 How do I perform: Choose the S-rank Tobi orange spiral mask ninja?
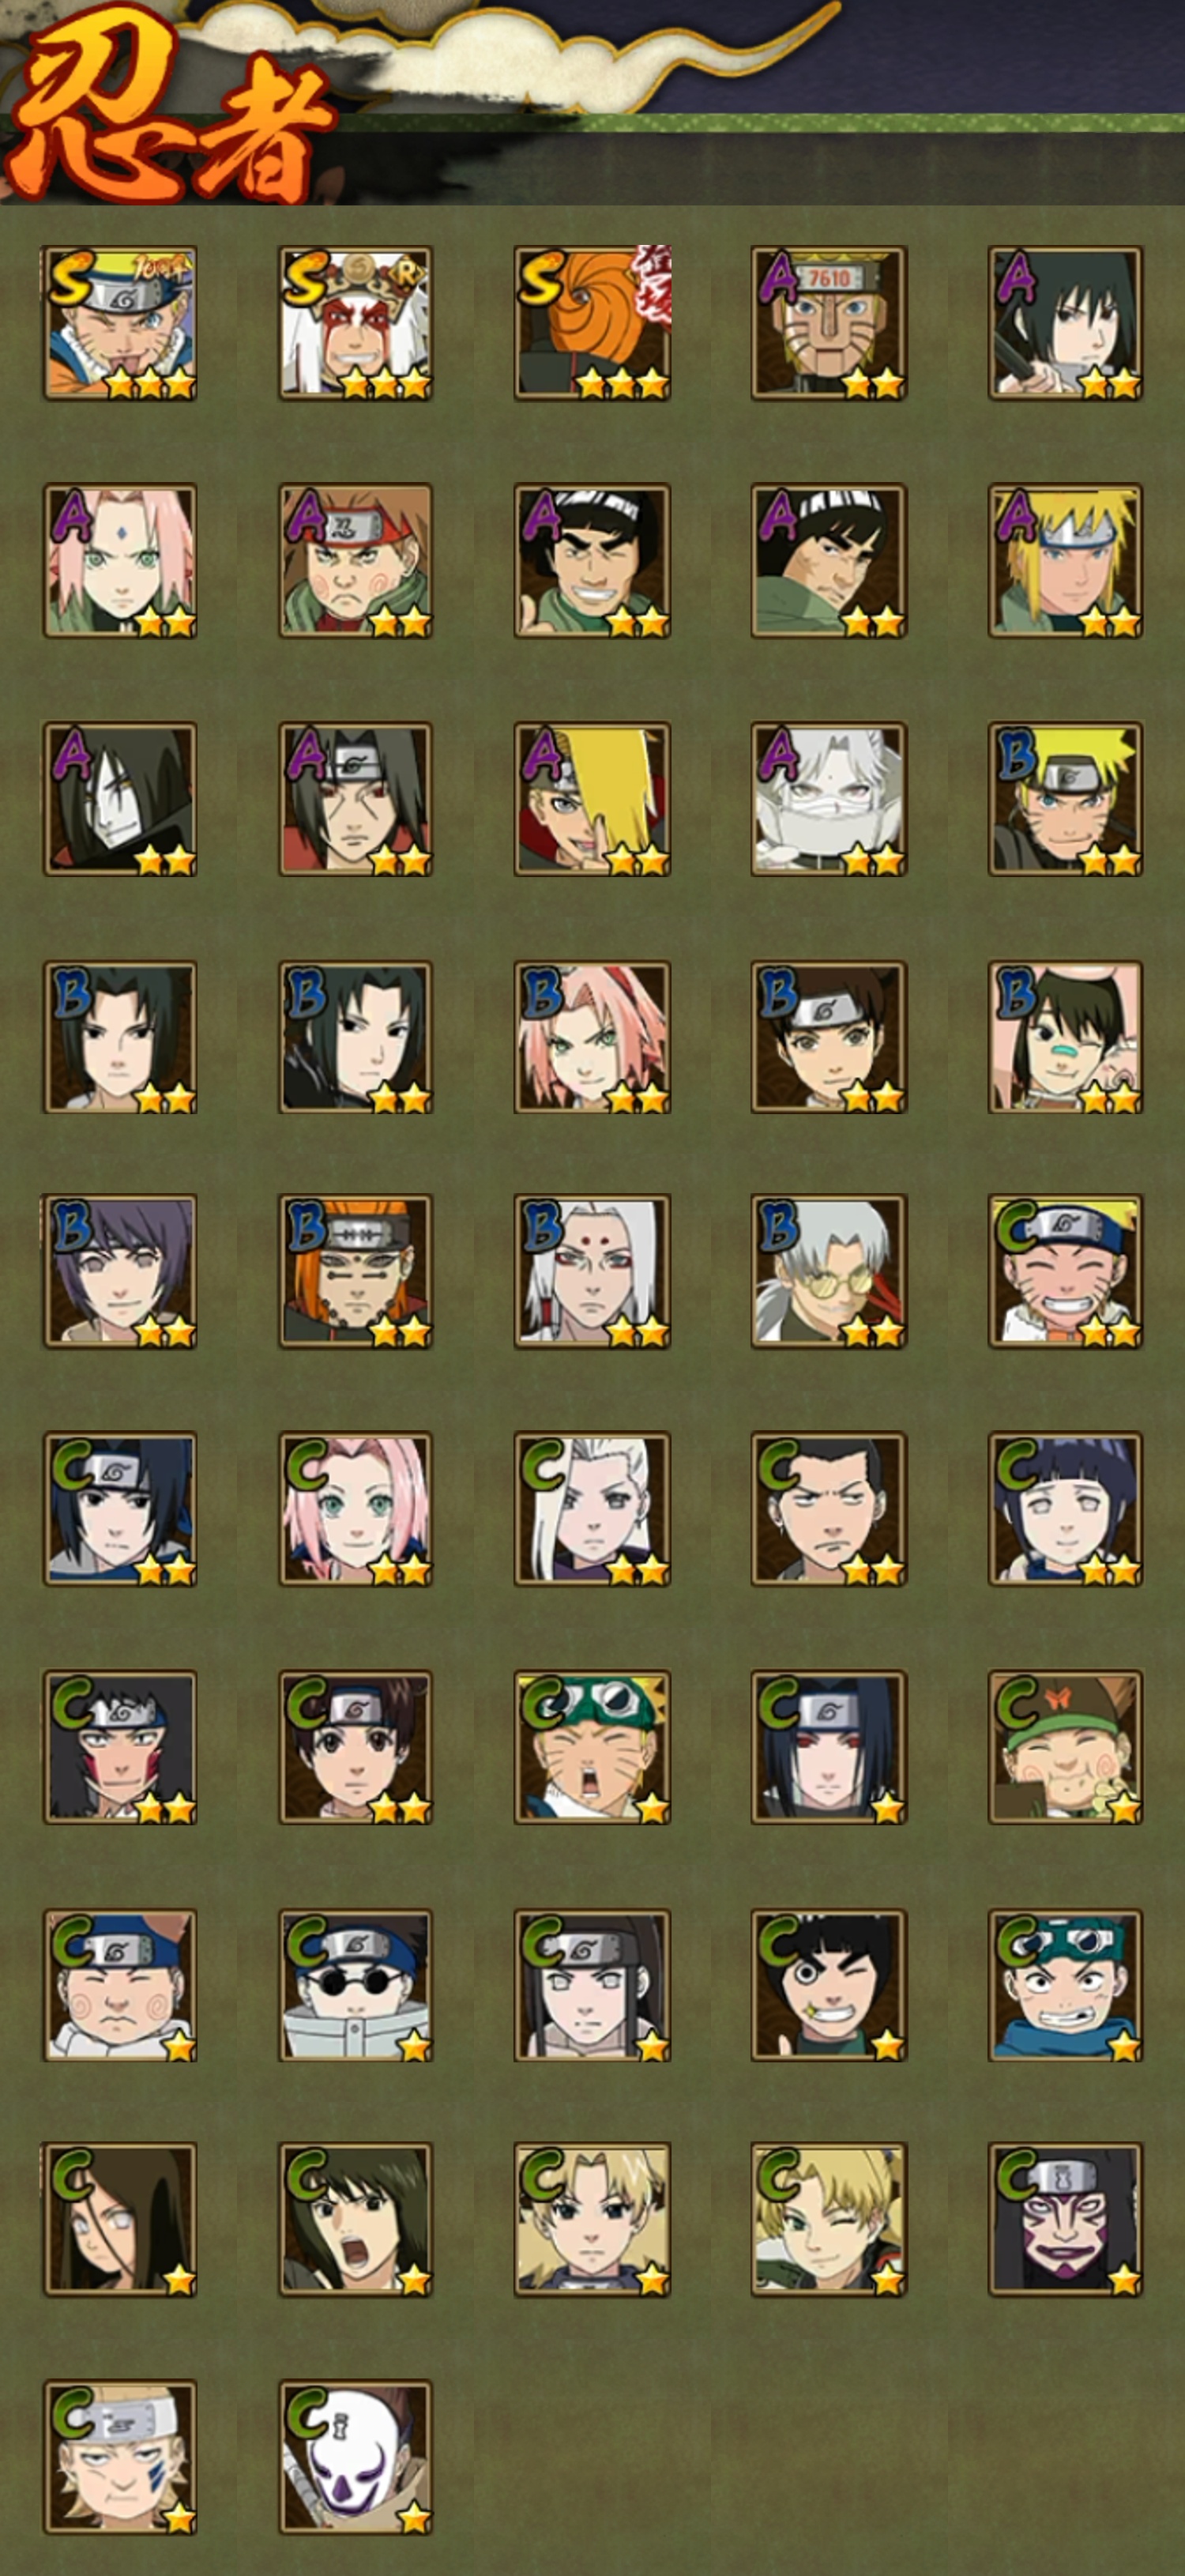592,323
